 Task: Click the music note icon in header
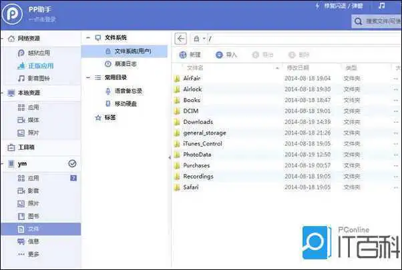pyautogui.click(x=382, y=5)
